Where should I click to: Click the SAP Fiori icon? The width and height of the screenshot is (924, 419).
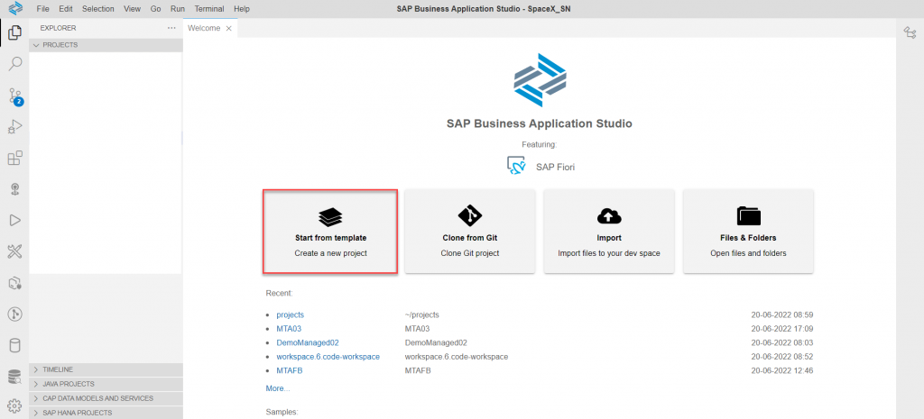(x=516, y=166)
